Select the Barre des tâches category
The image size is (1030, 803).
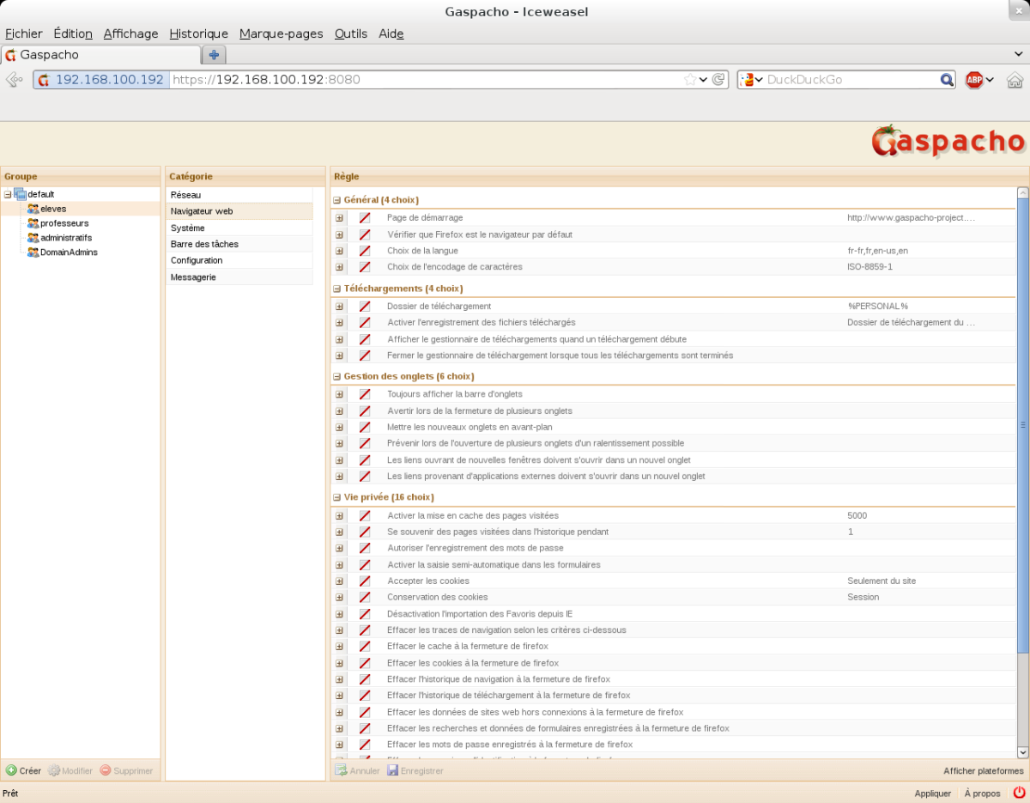(239, 245)
